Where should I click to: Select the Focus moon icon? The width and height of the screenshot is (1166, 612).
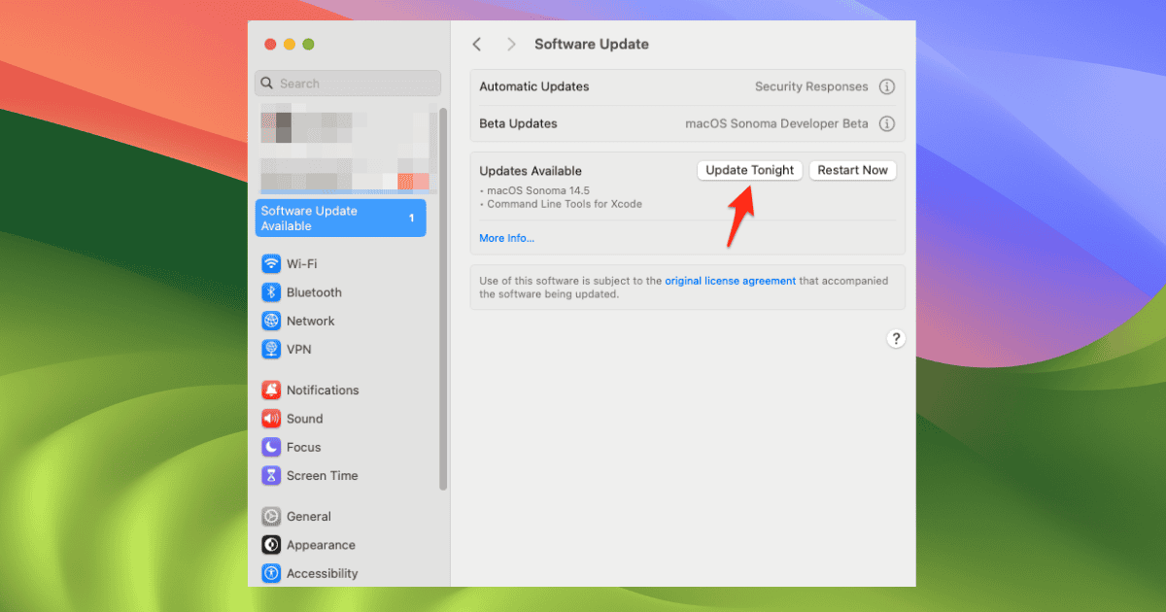coord(271,448)
